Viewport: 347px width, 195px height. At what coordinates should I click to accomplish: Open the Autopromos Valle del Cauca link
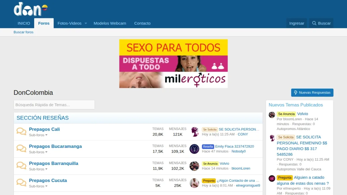[x=299, y=169]
